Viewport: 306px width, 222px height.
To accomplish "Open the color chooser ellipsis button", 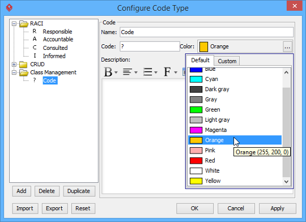I will (x=287, y=46).
